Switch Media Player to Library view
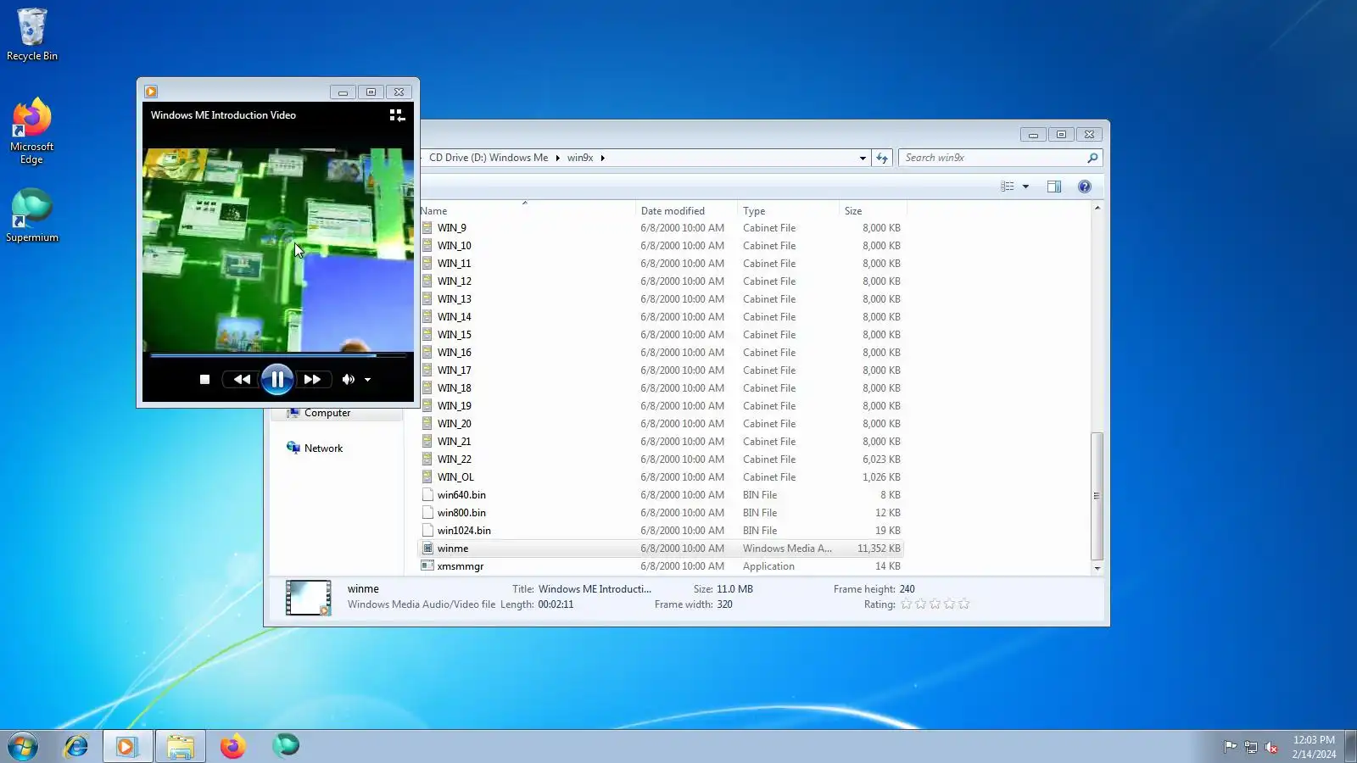Viewport: 1357px width, 763px height. click(396, 115)
